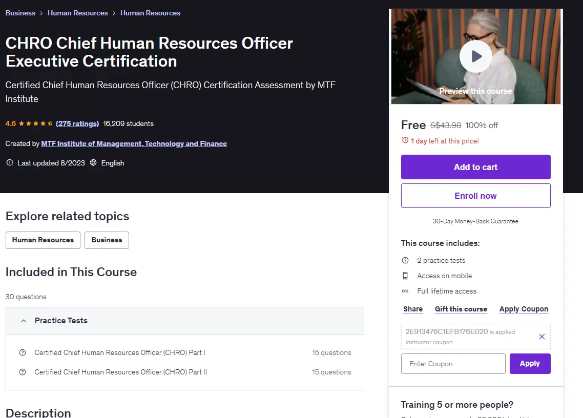The height and width of the screenshot is (418, 583).
Task: Click the Free price label
Action: (x=413, y=125)
